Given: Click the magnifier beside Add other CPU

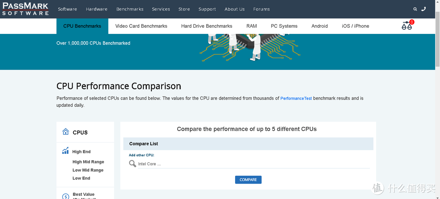Looking at the screenshot, I should [x=132, y=164].
